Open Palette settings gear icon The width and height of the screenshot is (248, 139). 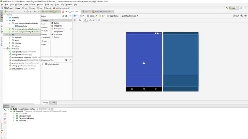pos(66,16)
